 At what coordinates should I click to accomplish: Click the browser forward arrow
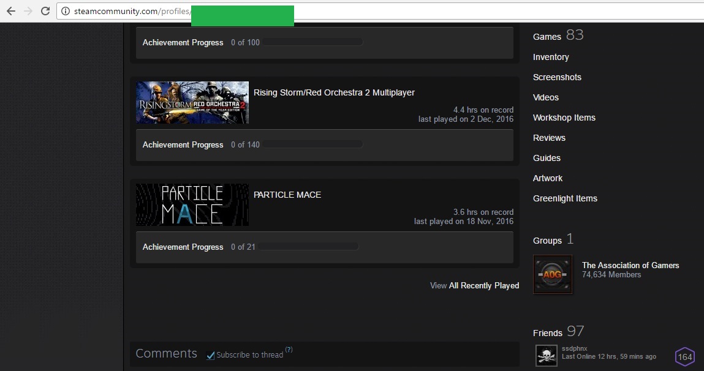coord(28,11)
